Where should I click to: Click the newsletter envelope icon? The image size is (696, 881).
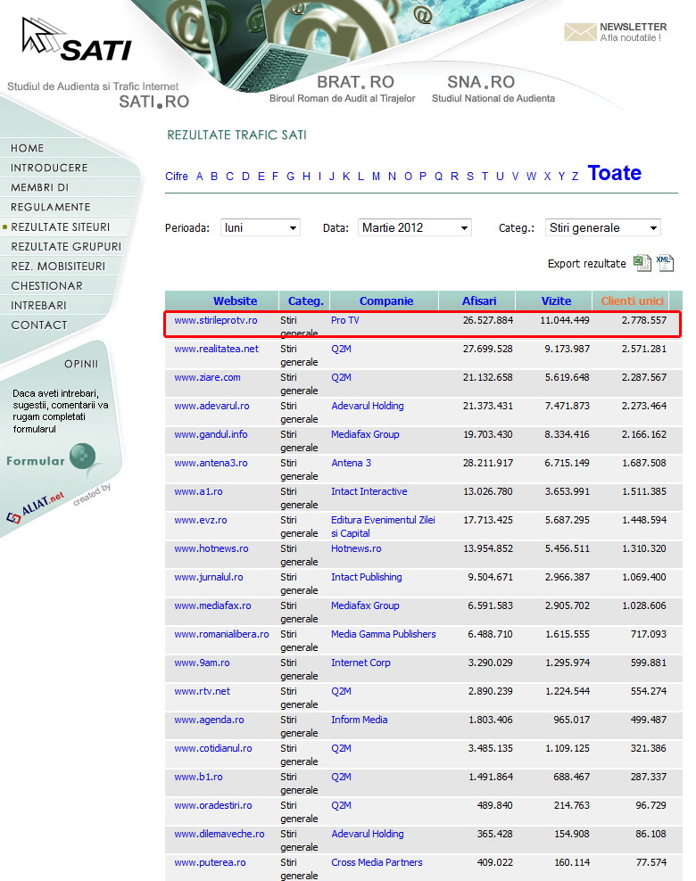579,32
